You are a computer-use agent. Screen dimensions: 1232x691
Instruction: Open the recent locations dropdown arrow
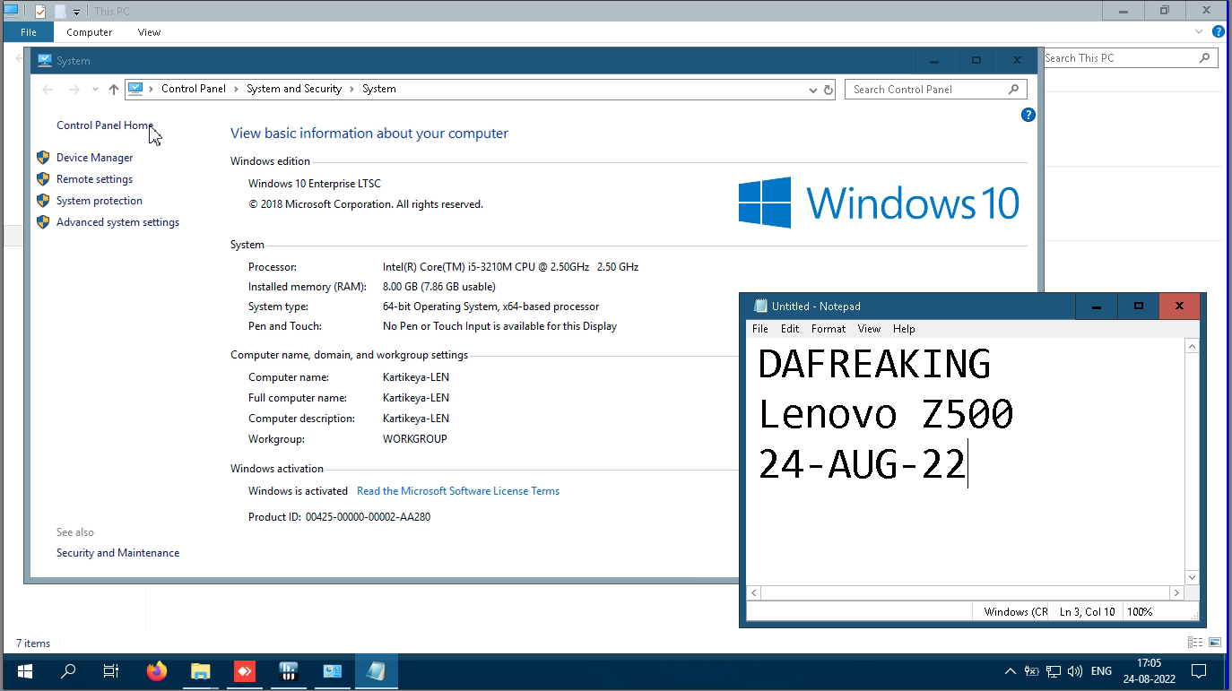pyautogui.click(x=95, y=90)
